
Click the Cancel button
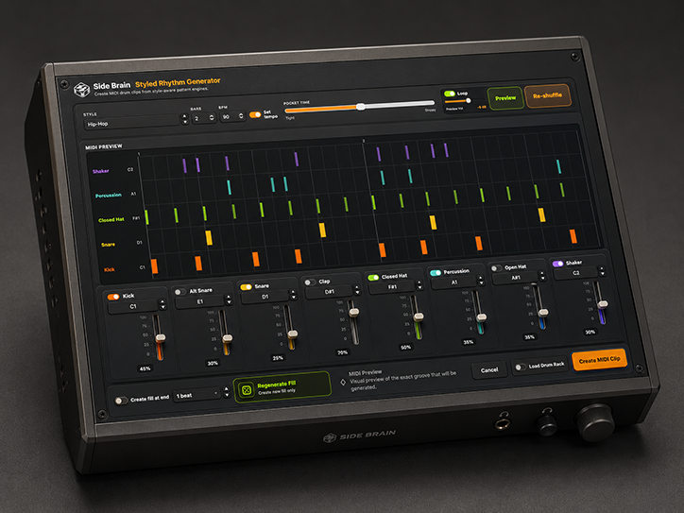point(489,370)
